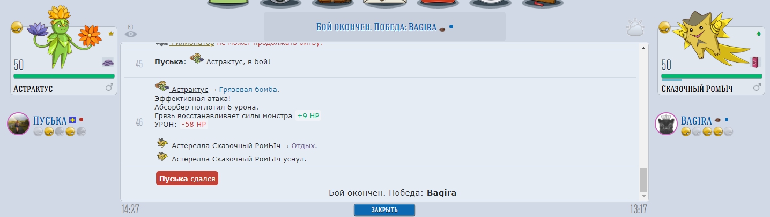Click bottom 'Бой окончен. Победа: Bagira' log text
The image size is (770, 217).
pos(393,192)
